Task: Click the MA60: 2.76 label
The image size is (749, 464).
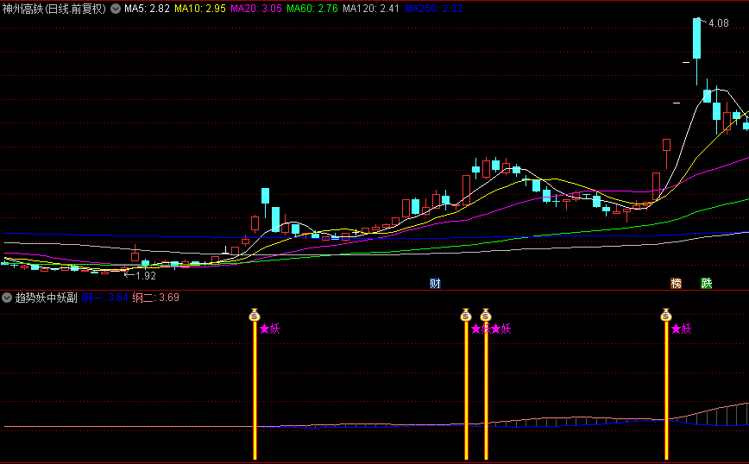Action: tap(312, 9)
